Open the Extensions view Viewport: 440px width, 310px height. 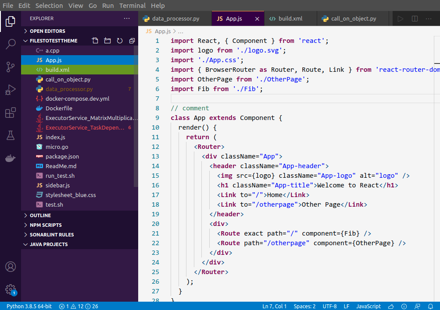(11, 113)
